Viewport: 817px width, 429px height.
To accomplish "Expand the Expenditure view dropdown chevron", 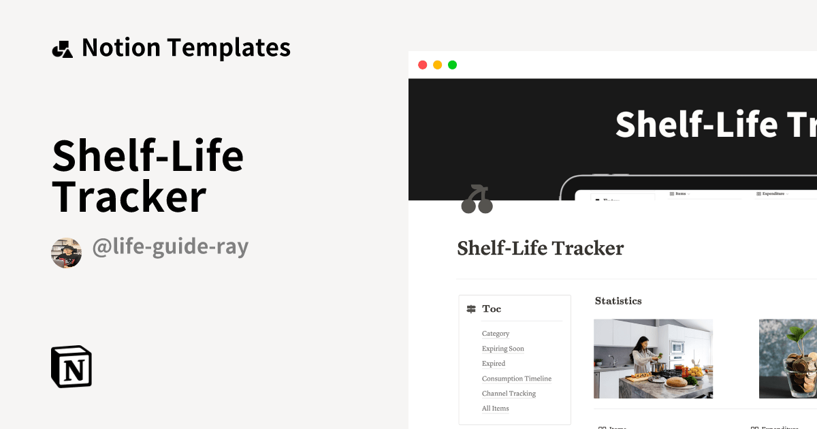I will tap(788, 195).
